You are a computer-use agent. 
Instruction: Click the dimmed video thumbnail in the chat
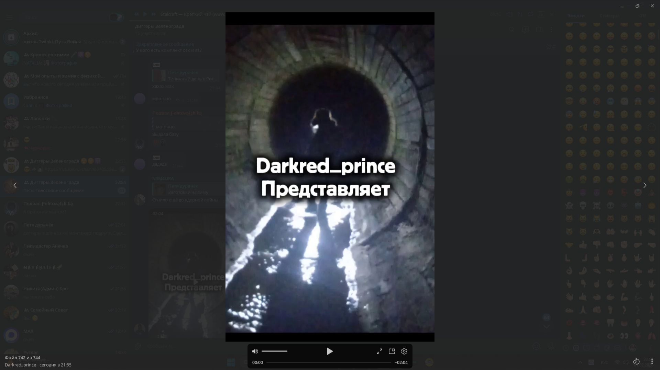click(x=187, y=274)
